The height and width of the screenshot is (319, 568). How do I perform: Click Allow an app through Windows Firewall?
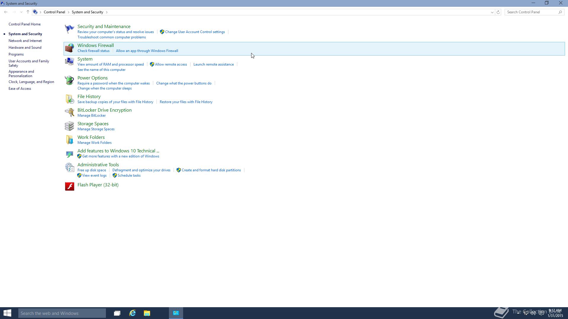tap(147, 51)
